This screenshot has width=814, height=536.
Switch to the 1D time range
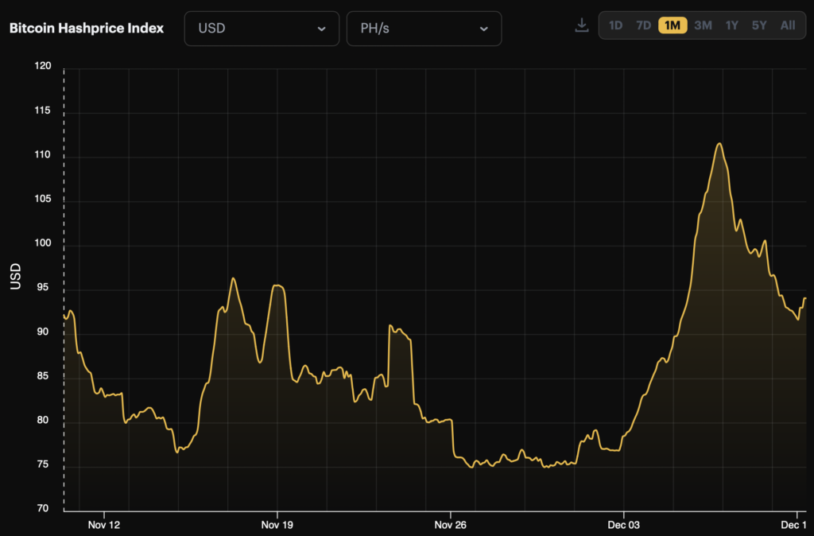pos(615,25)
